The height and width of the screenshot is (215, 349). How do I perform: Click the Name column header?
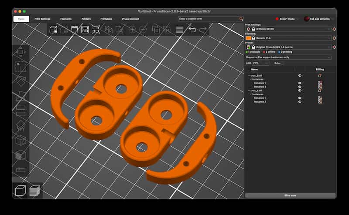pyautogui.click(x=254, y=70)
